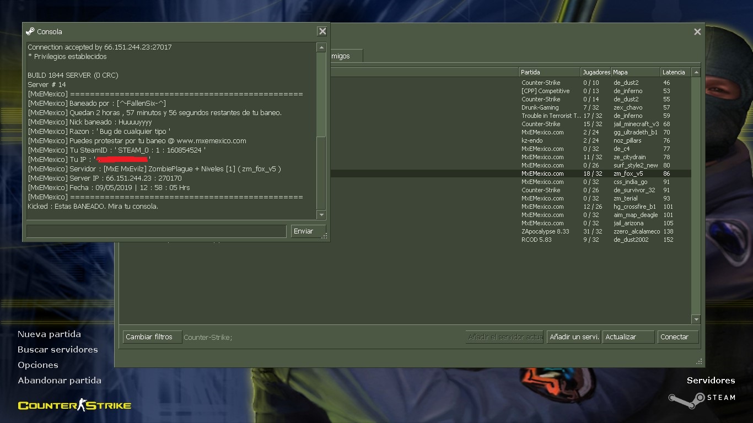Screen dimensions: 753x423
Task: Select the kz-endo server row
Action: click(510, 140)
